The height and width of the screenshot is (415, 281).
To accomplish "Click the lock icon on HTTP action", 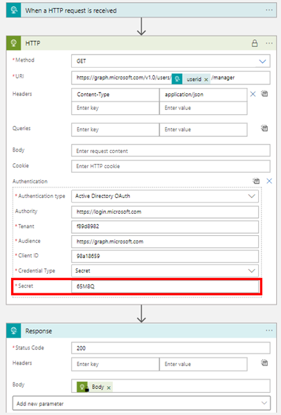I will tap(255, 43).
